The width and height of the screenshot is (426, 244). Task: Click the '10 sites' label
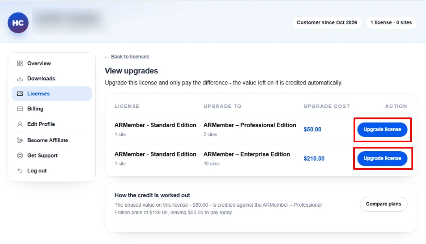point(212,164)
